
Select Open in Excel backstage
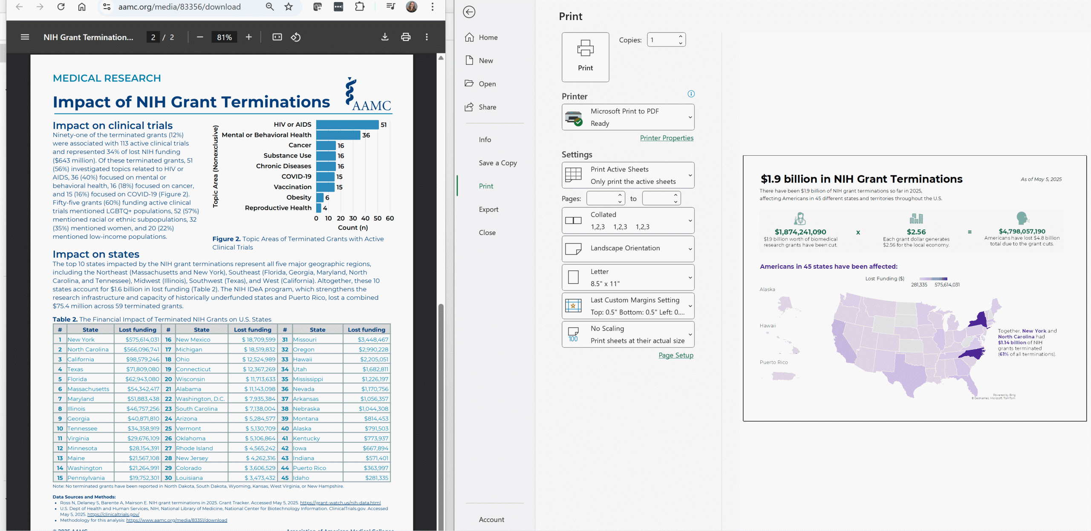coord(480,84)
